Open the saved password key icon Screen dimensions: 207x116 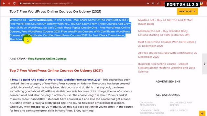(x=148, y=4)
